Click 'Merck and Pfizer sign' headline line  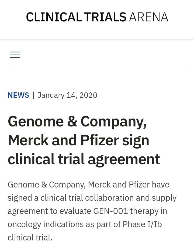coord(78,140)
